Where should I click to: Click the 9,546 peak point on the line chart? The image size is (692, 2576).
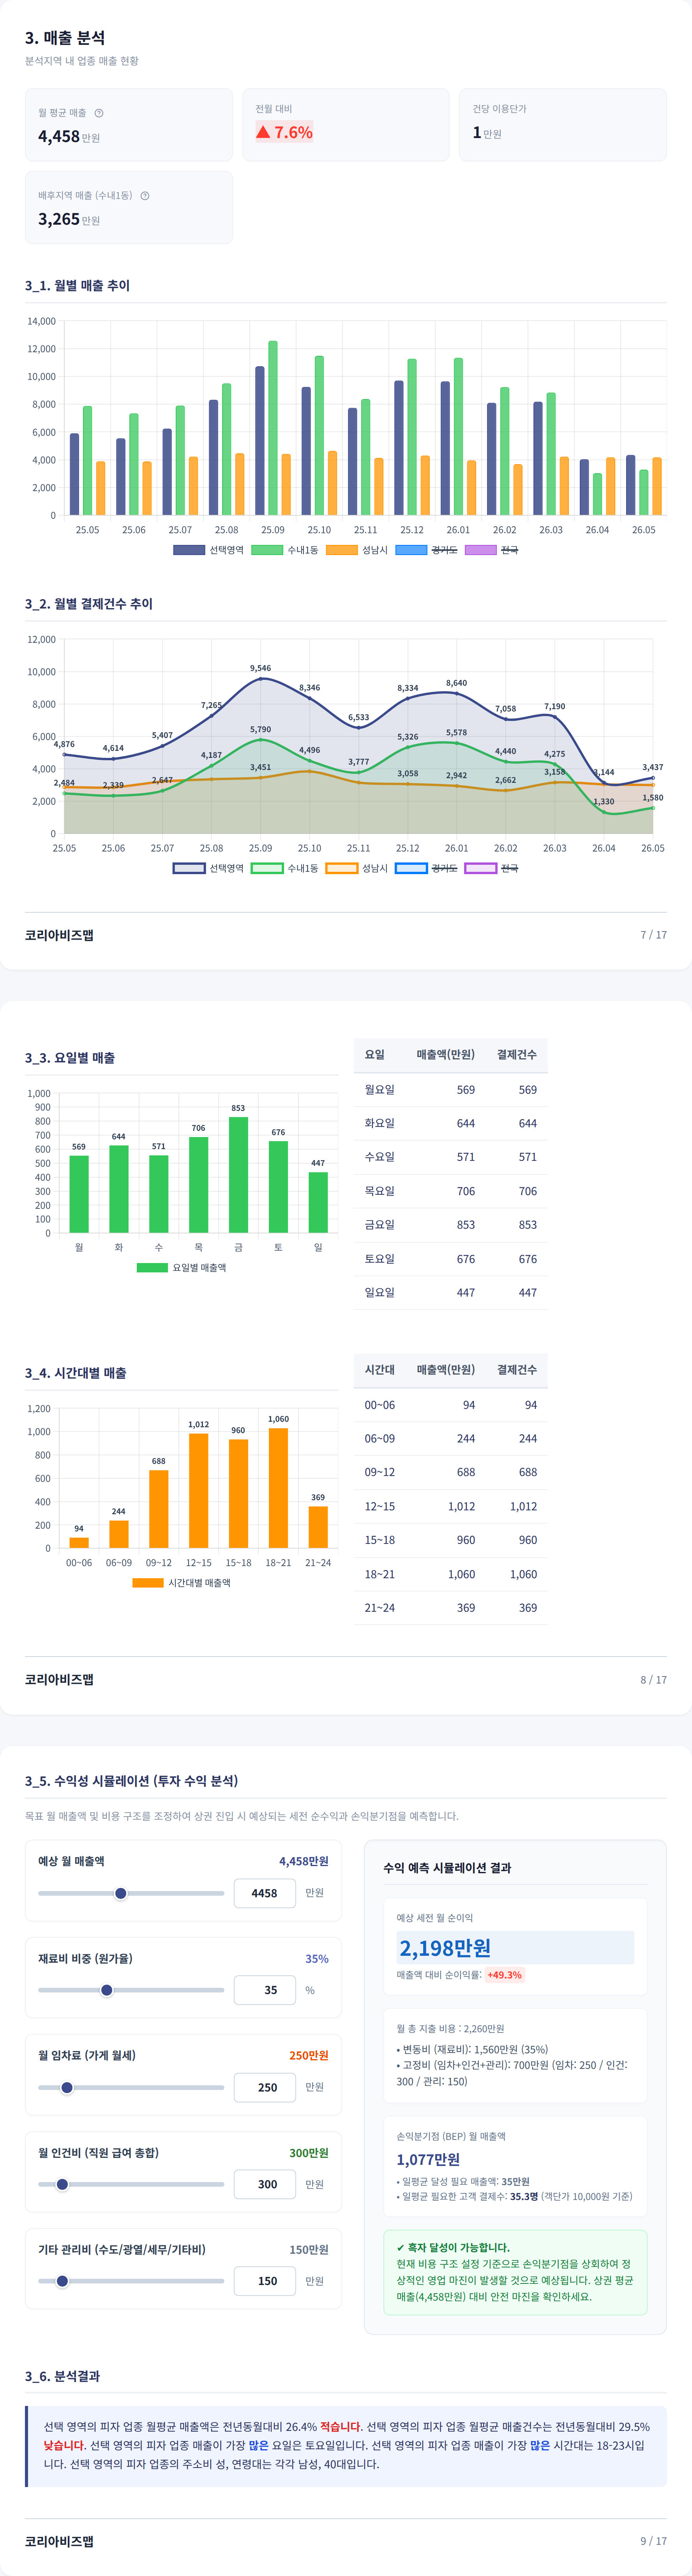(261, 679)
